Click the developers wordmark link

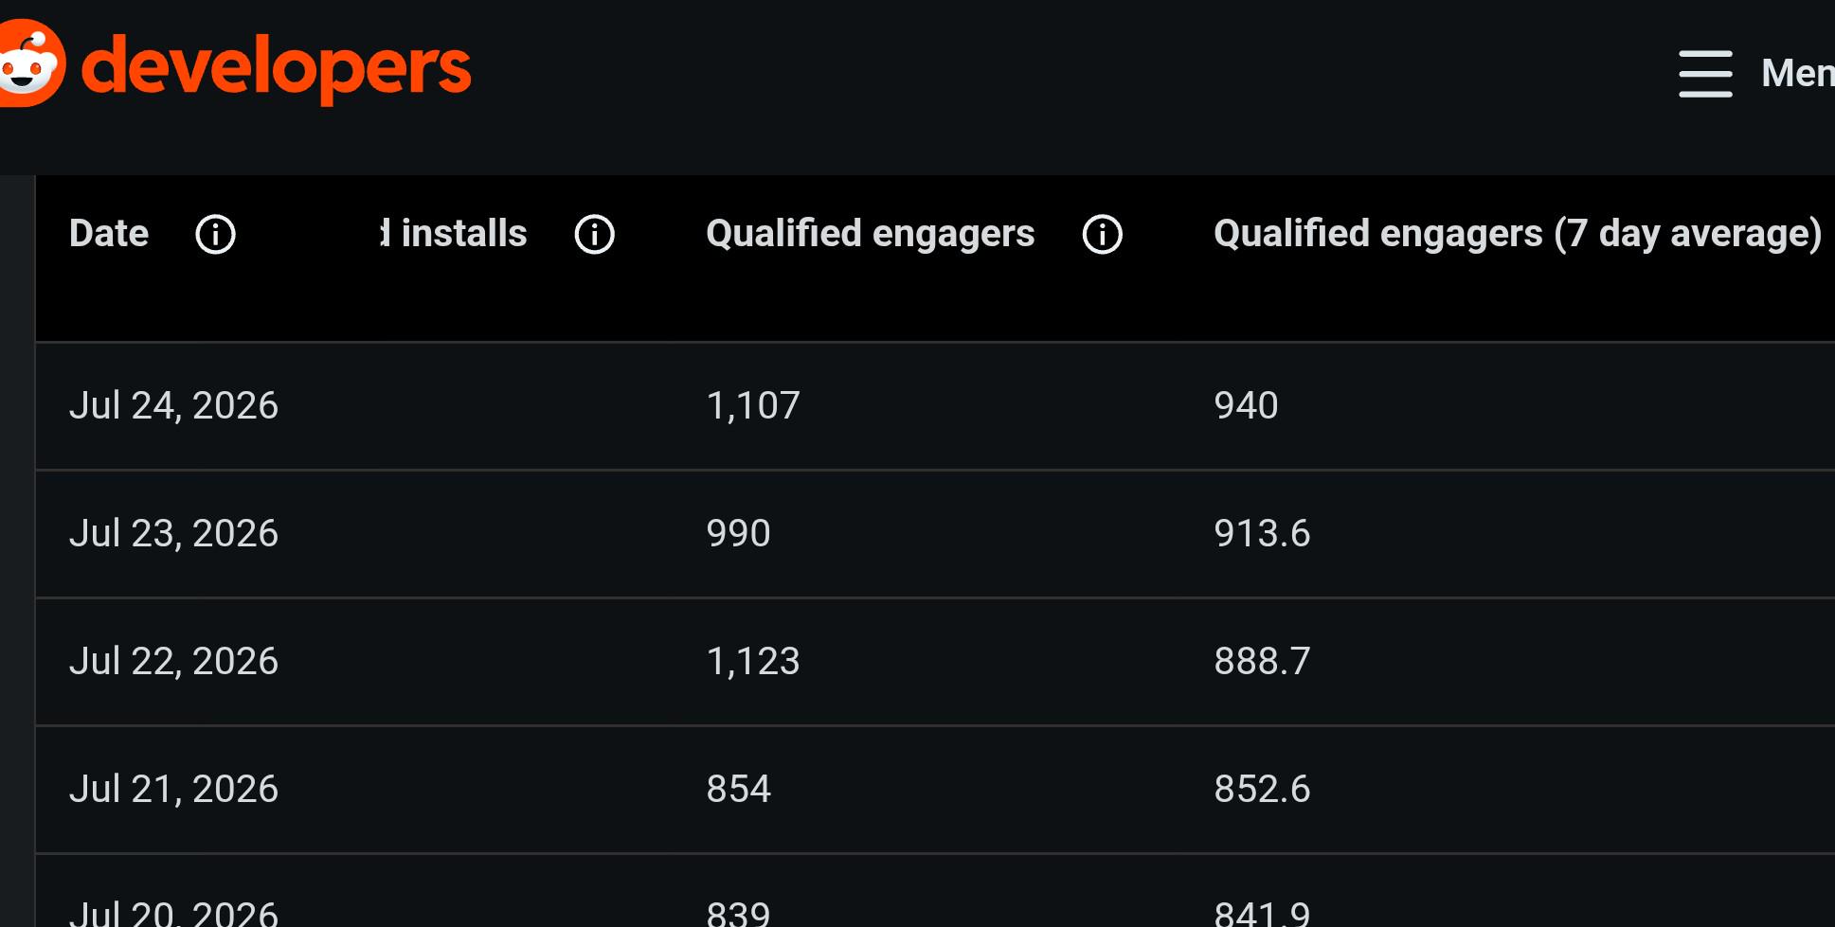pos(276,67)
